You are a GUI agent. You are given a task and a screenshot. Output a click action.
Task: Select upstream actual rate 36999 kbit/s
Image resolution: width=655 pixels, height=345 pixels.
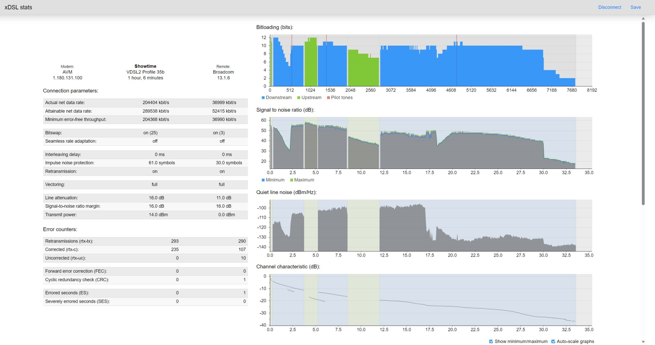tap(224, 103)
